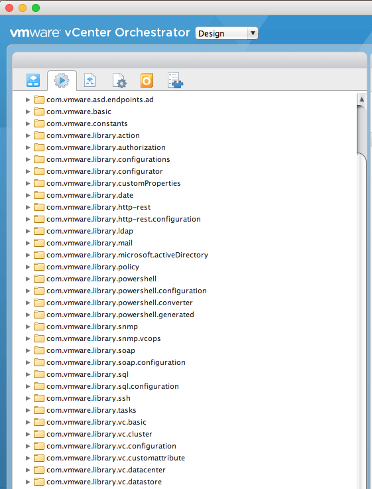Expand com.vmware.library.configurations arrow
The image size is (372, 489).
pyautogui.click(x=28, y=159)
